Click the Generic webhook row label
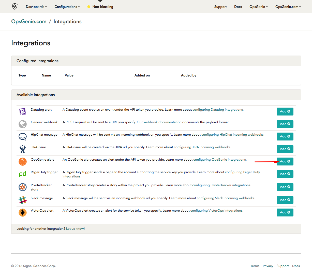 [x=44, y=122]
